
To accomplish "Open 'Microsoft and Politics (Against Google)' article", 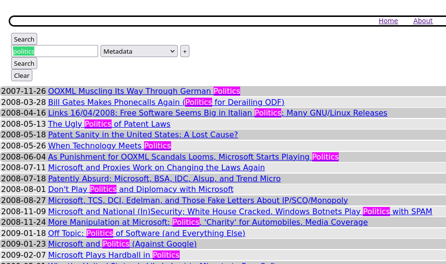I will click(x=122, y=244).
